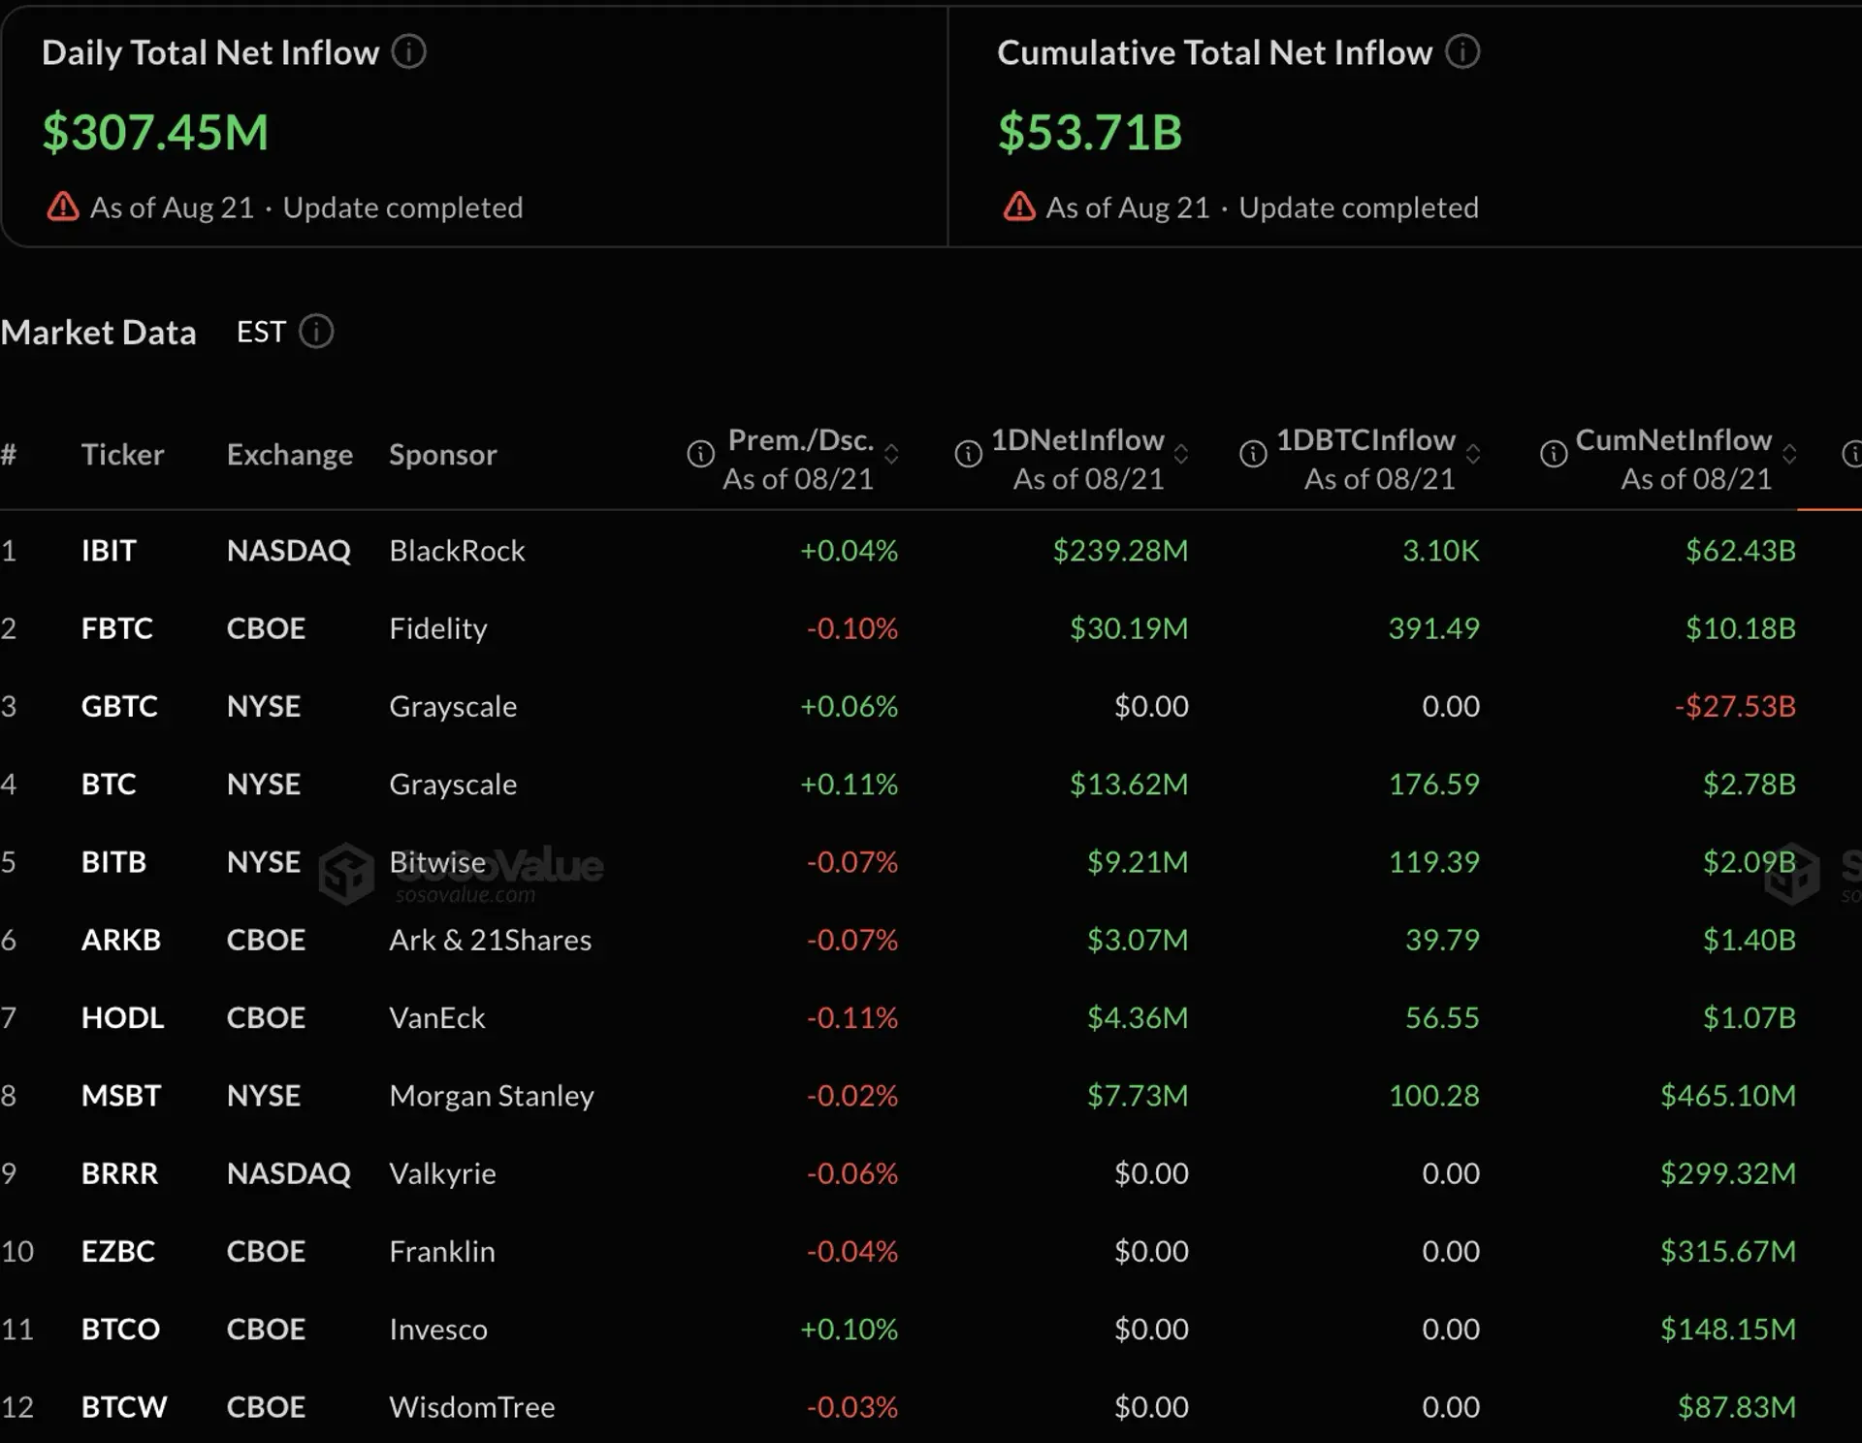Open the BTC ticker from Grayscale

coord(109,784)
